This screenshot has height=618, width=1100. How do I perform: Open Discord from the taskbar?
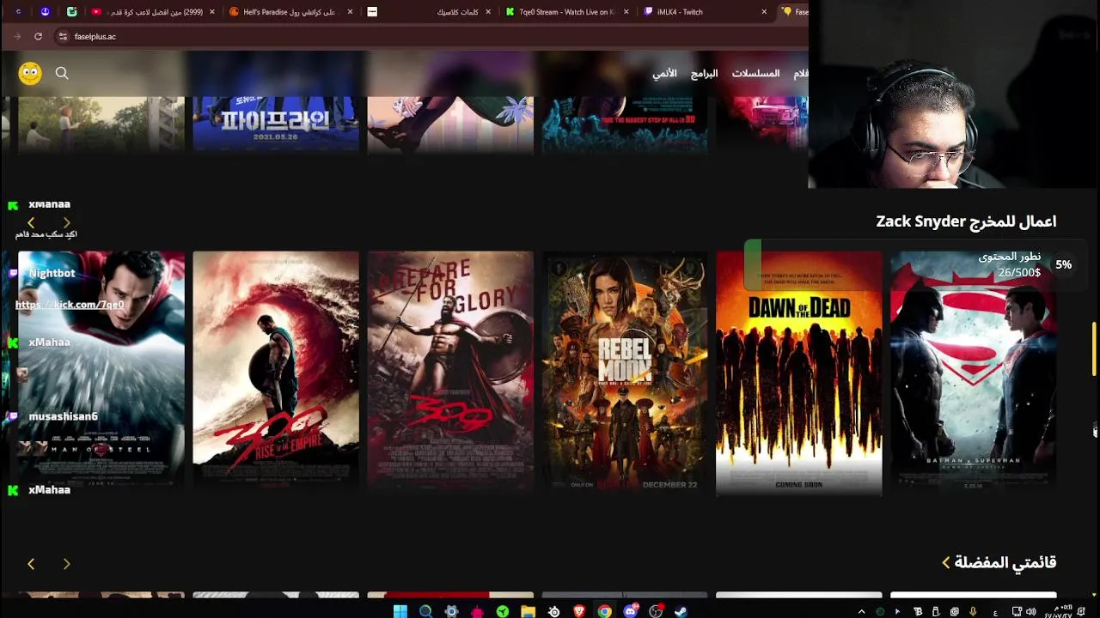click(x=631, y=611)
